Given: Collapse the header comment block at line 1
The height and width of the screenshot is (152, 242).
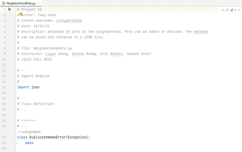Looking at the screenshot, I should coord(16,10).
